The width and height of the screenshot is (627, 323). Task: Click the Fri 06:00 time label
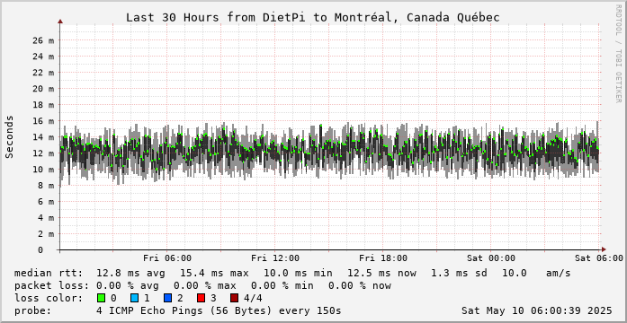tap(167, 258)
